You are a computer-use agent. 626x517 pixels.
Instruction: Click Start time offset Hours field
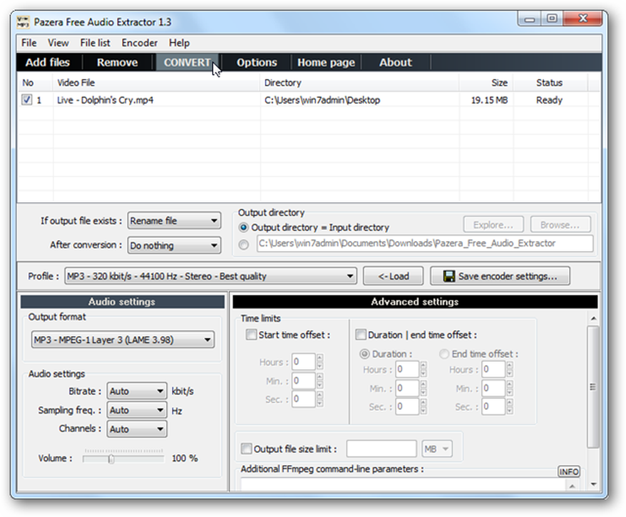tap(304, 362)
